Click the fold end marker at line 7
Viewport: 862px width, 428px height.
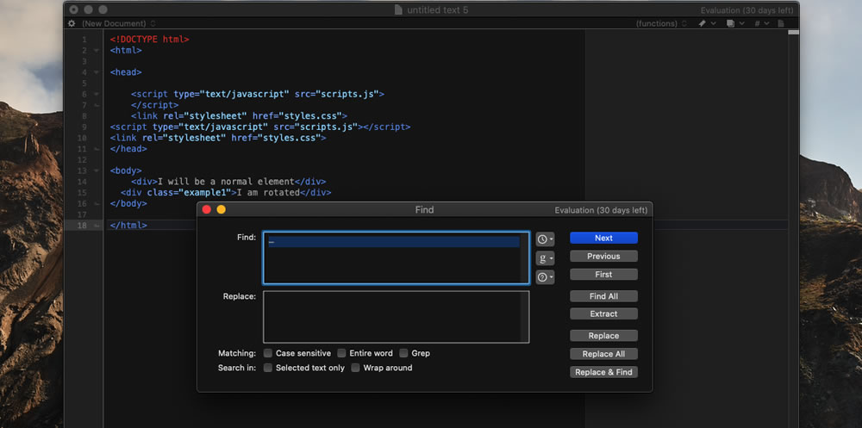click(97, 105)
